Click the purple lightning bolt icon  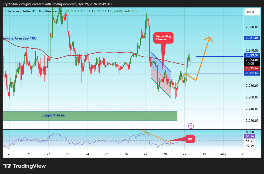191,126
